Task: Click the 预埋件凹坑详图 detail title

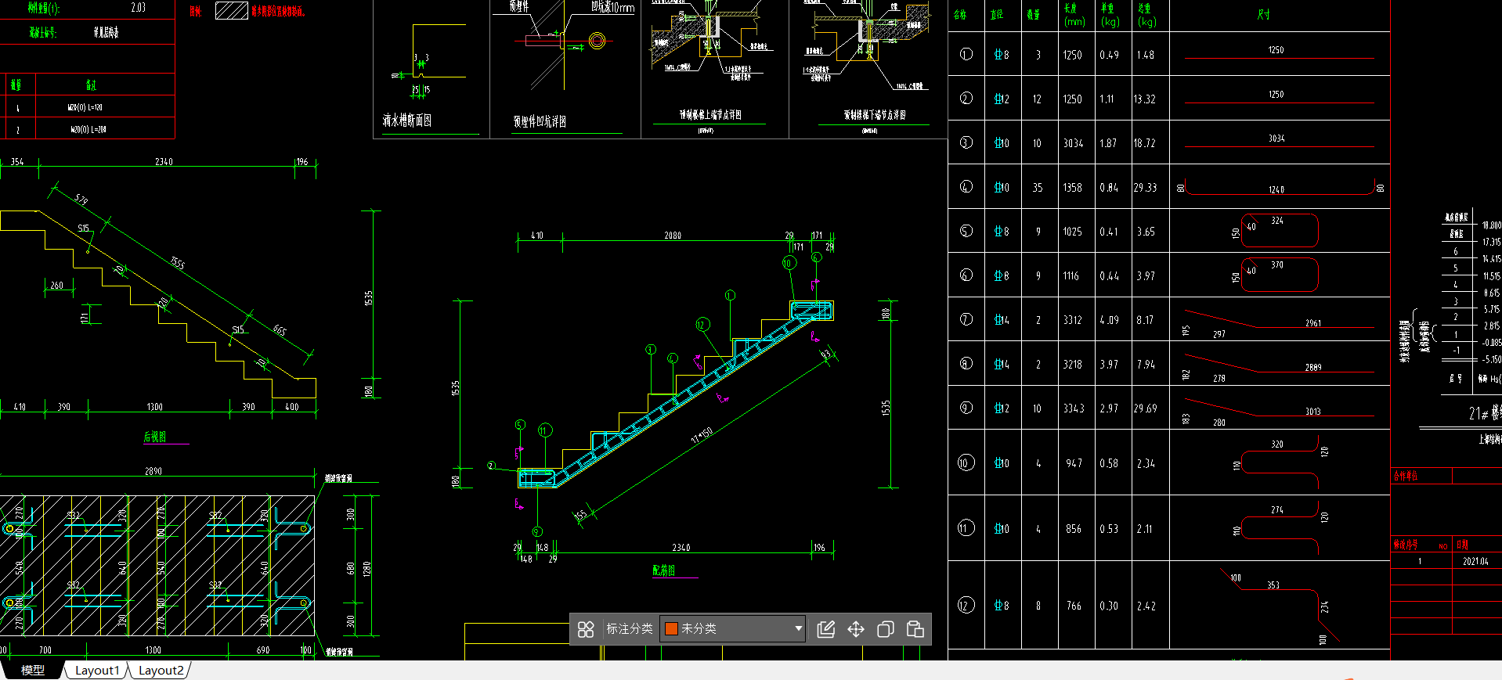Action: click(x=540, y=121)
